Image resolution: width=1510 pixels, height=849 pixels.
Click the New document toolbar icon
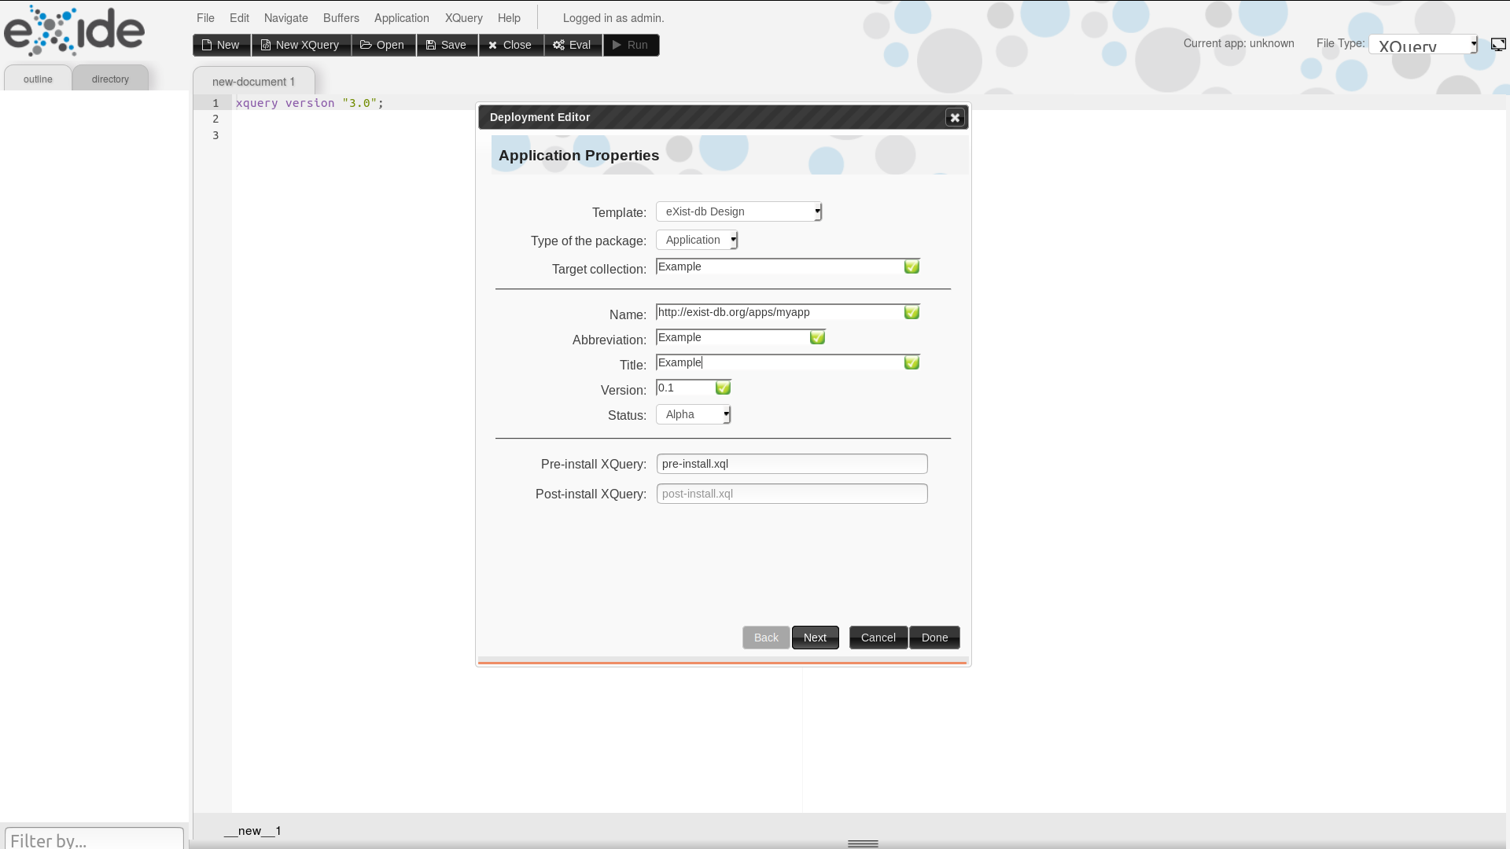(208, 45)
